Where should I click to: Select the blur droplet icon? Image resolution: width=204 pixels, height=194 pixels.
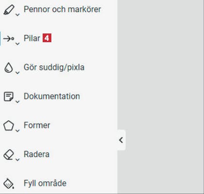pos(8,67)
